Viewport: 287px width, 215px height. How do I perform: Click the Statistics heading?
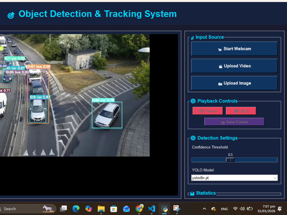click(x=206, y=193)
